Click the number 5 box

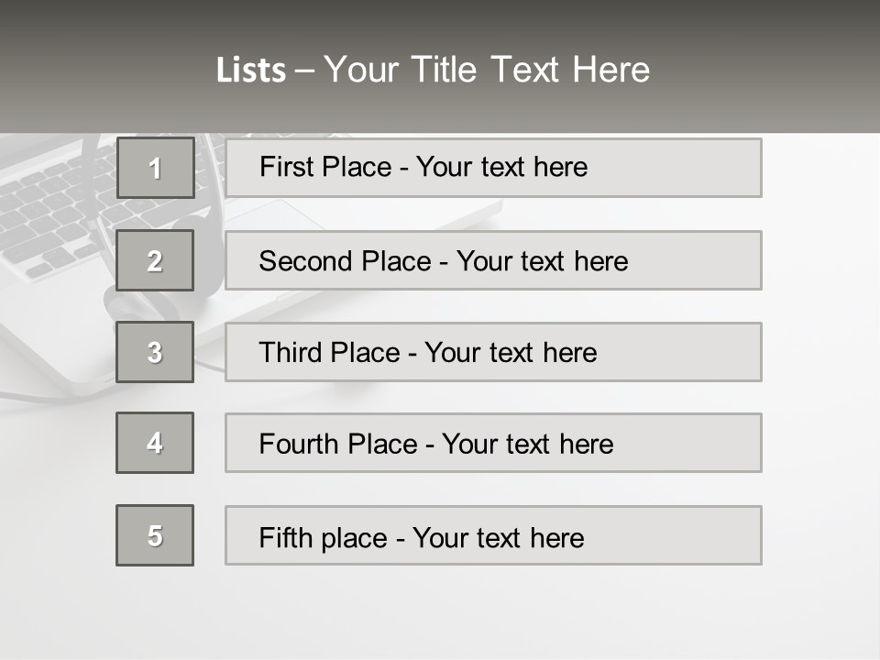pos(155,535)
